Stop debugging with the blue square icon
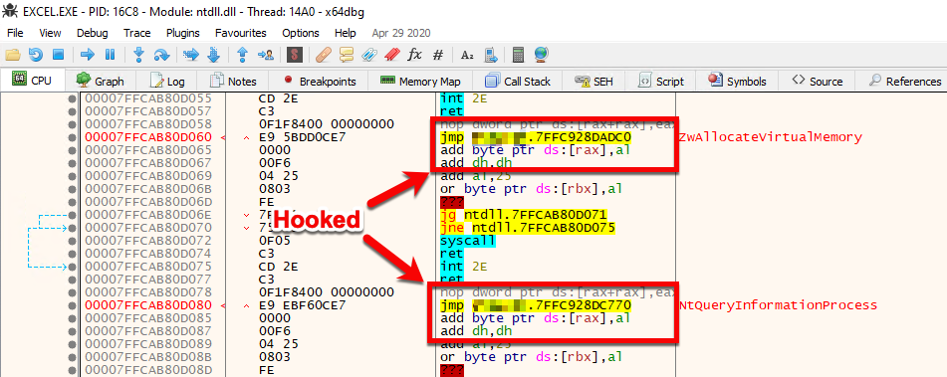The image size is (947, 377). (58, 55)
